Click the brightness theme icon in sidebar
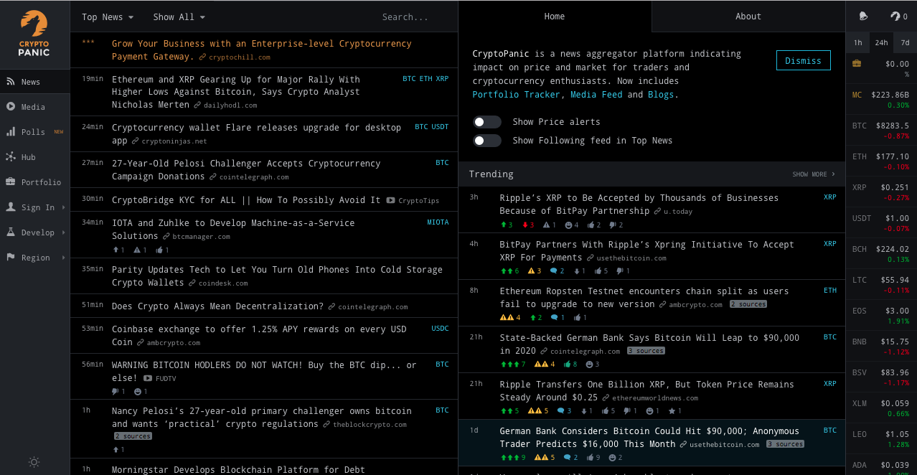This screenshot has width=917, height=475. click(x=34, y=462)
